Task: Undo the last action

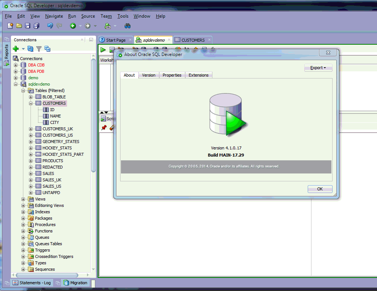Action: click(50, 25)
